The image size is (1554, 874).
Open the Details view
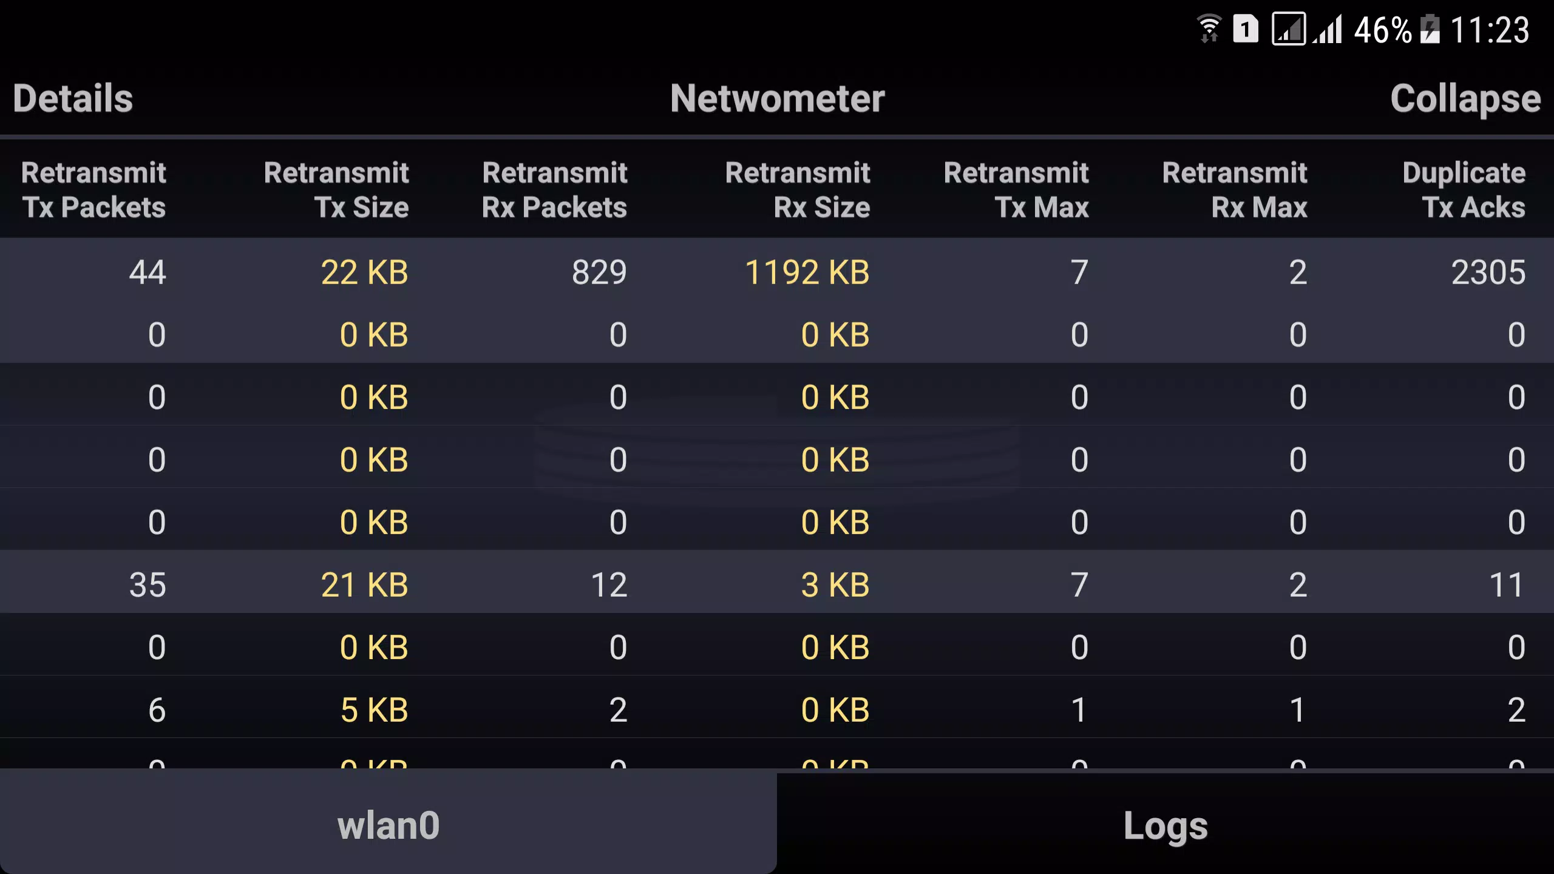point(73,98)
